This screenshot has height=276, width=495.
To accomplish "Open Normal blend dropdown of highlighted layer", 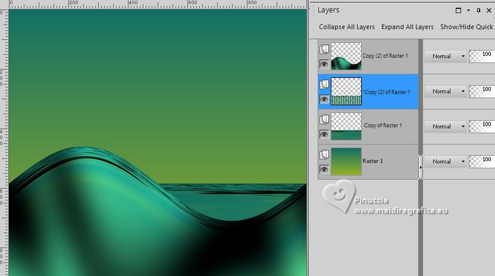I will point(446,92).
